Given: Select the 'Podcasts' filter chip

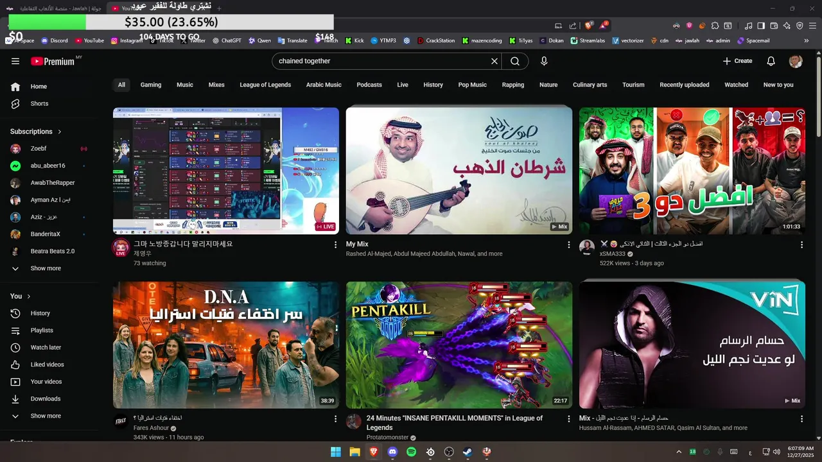Looking at the screenshot, I should (x=369, y=85).
